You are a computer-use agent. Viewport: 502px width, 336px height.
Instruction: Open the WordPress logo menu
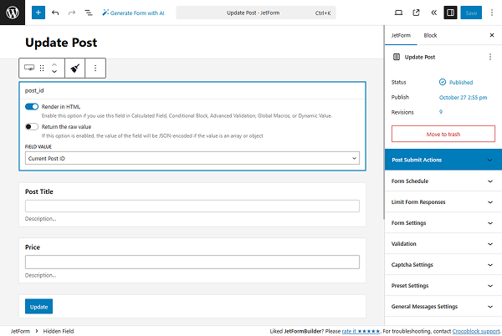[x=13, y=13]
